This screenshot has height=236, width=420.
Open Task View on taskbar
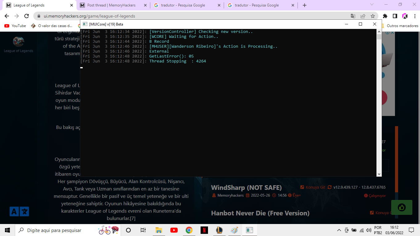point(143,230)
